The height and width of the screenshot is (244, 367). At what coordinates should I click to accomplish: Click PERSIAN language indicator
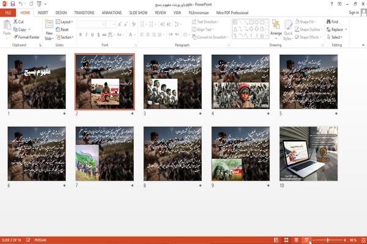point(40,240)
